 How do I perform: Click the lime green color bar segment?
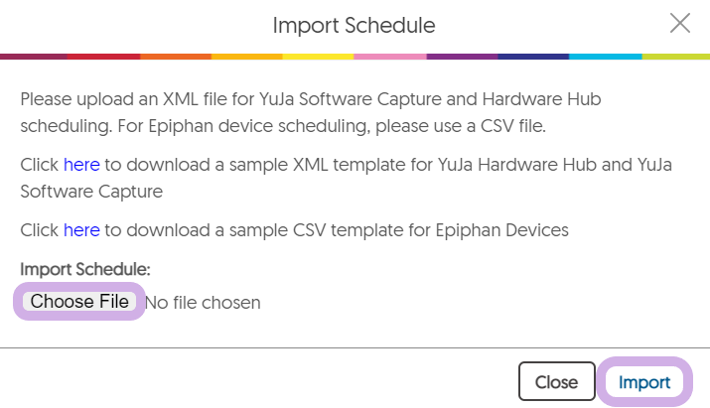tap(675, 56)
